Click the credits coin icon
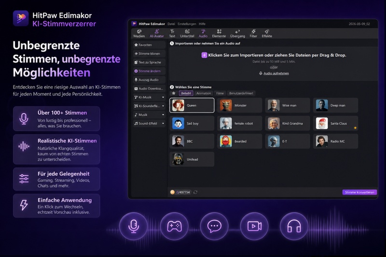This screenshot has width=386, height=257. pos(172,192)
